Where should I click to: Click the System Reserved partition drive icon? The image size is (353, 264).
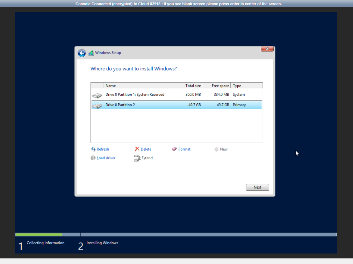click(97, 96)
